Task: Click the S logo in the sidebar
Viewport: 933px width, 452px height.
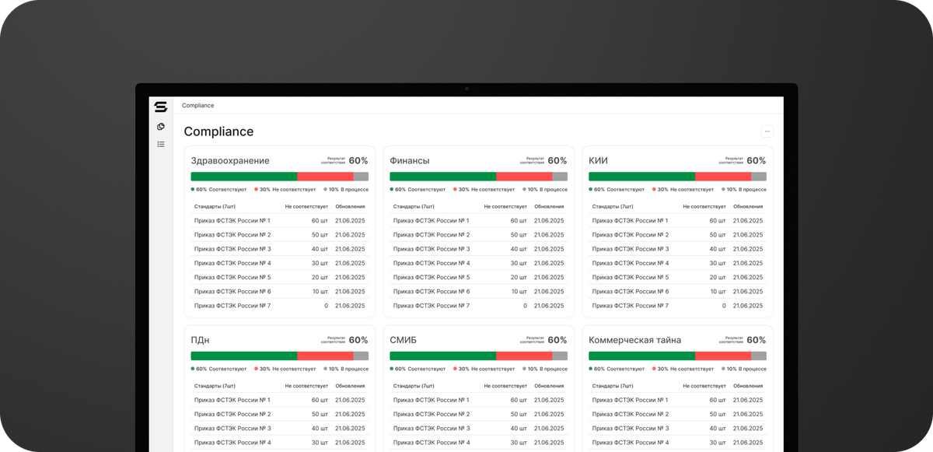Action: point(161,107)
